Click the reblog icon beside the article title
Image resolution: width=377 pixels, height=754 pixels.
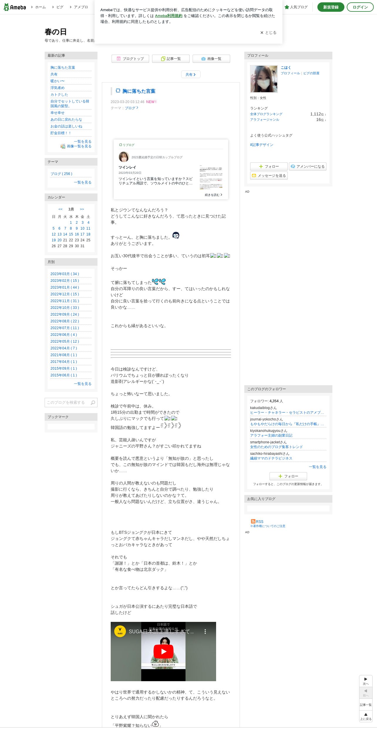pyautogui.click(x=118, y=91)
